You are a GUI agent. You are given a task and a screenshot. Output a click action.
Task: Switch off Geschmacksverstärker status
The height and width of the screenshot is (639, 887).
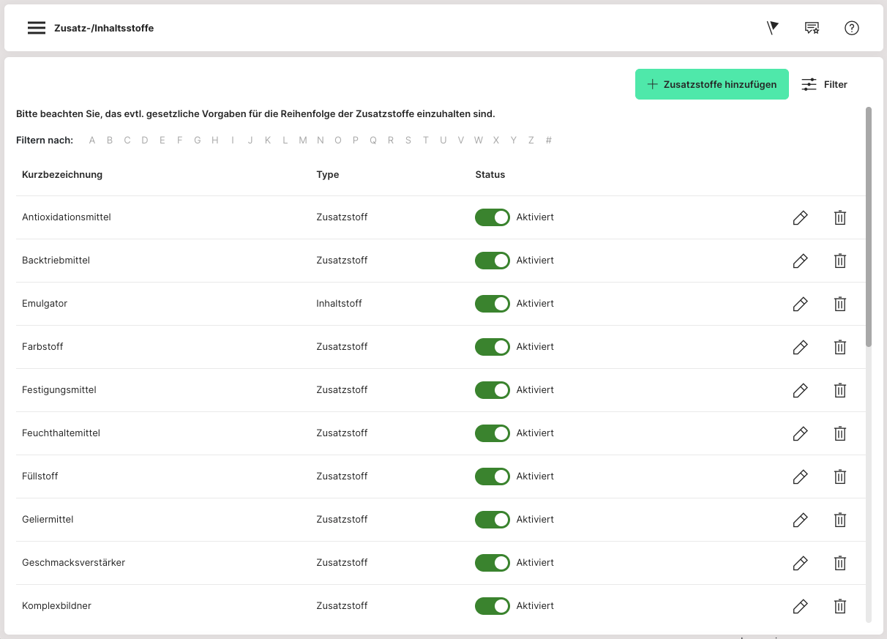tap(493, 563)
